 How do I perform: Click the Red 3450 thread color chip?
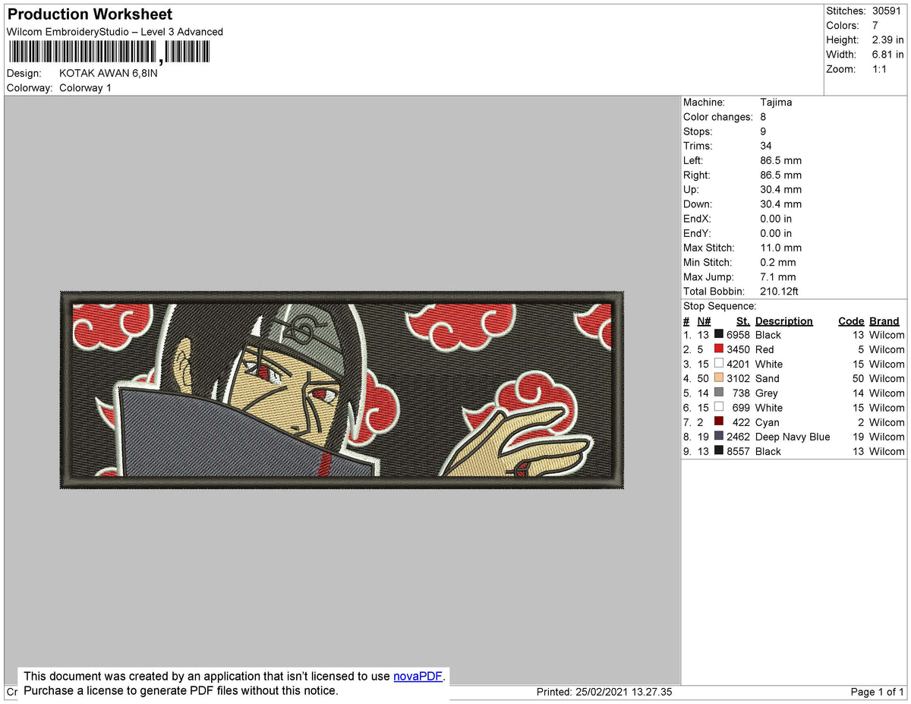point(717,349)
